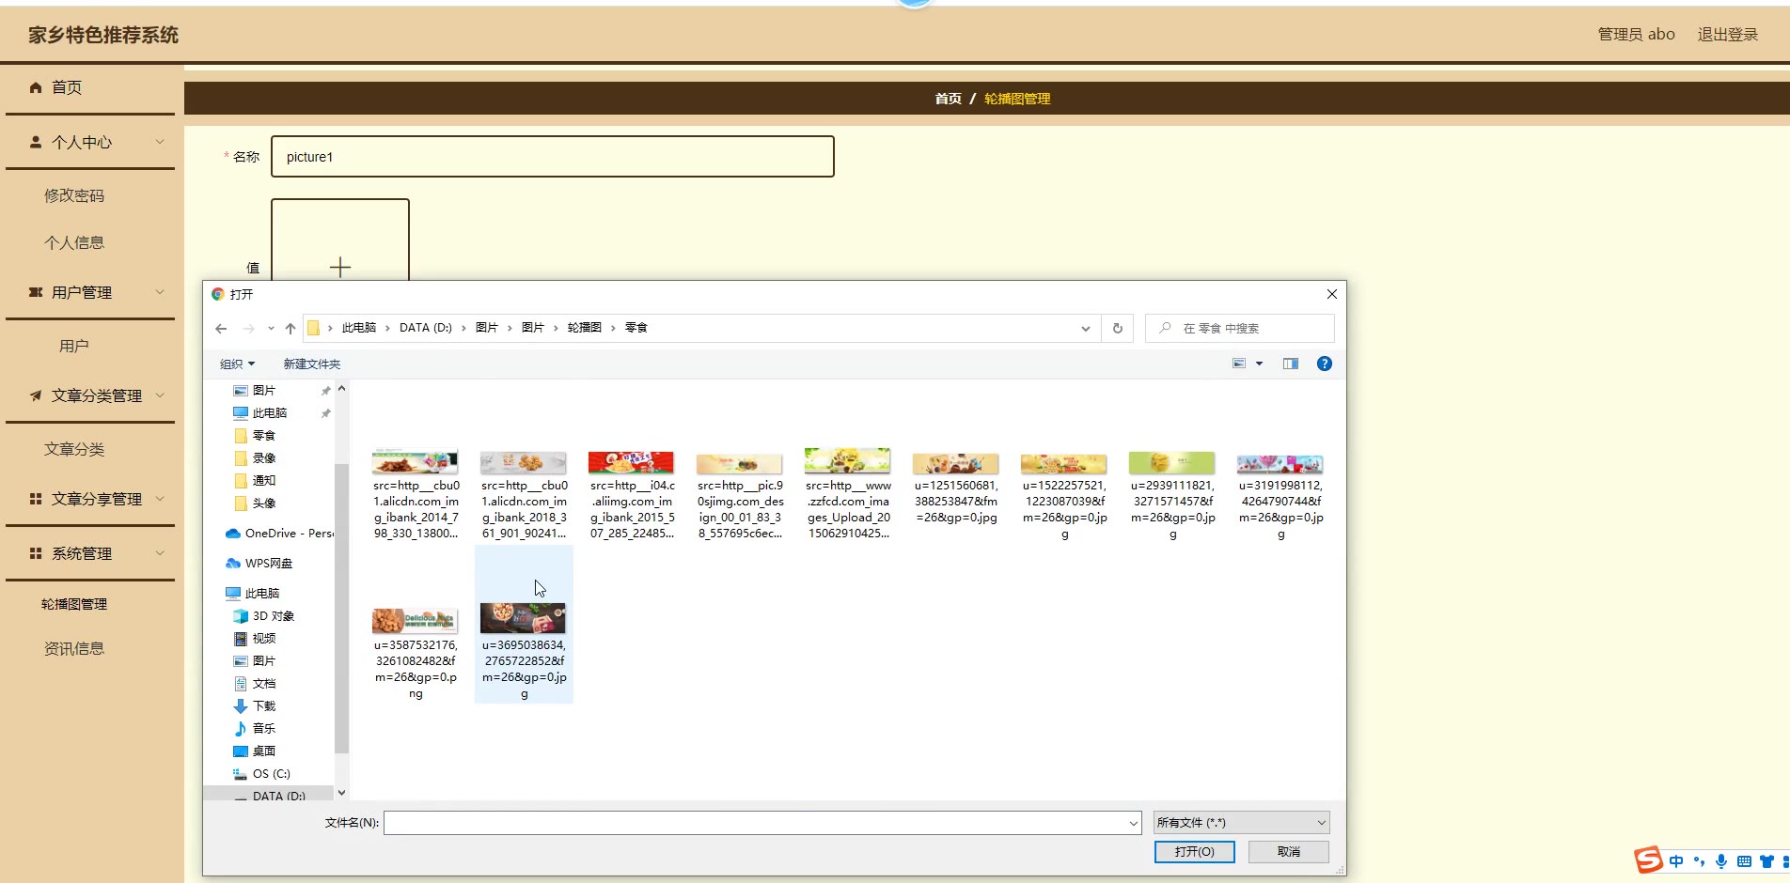This screenshot has height=883, width=1790.
Task: Click the grid icon beside 文章分享管理
Action: coord(36,499)
